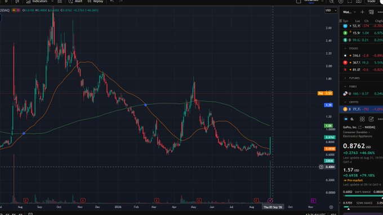Open earnings marker near August
383x215 pixels.
[x=26, y=200]
